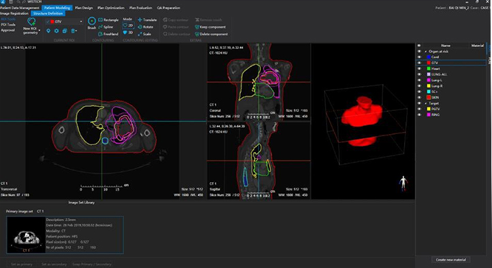Click the WISTECH application logo icon
This screenshot has width=492, height=268.
coord(3,1)
